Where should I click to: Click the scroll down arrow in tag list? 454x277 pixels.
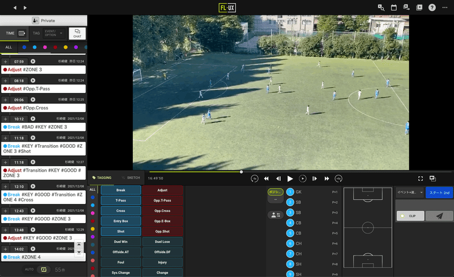click(x=79, y=252)
